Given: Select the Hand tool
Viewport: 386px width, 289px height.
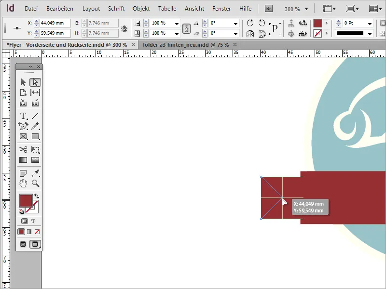Looking at the screenshot, I should [23, 184].
